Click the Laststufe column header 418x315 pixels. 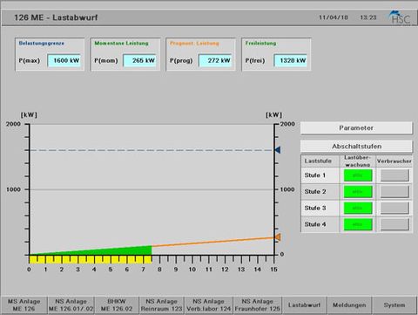[x=318, y=161]
